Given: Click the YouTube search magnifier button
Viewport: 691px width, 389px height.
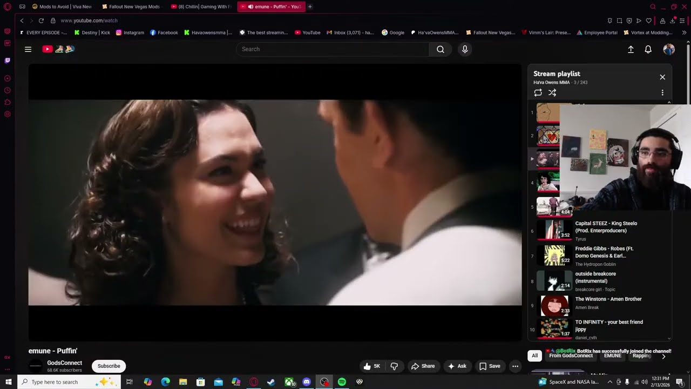Looking at the screenshot, I should pyautogui.click(x=441, y=49).
